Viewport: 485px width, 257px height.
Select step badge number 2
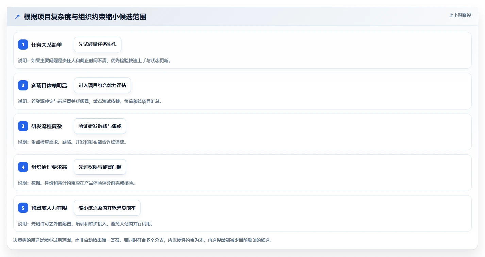[23, 85]
